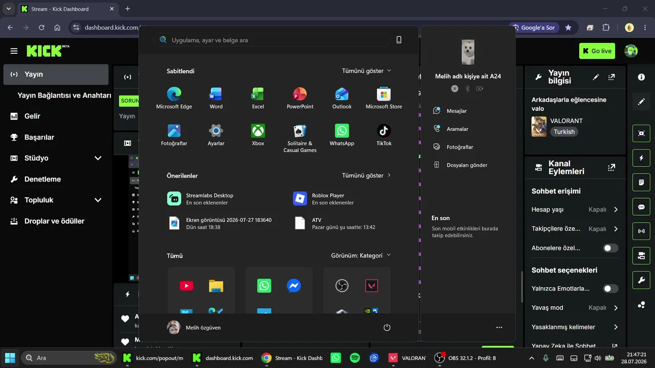Launch PowerPoint from pinned apps
Viewport: 655px width, 368px height.
point(300,98)
